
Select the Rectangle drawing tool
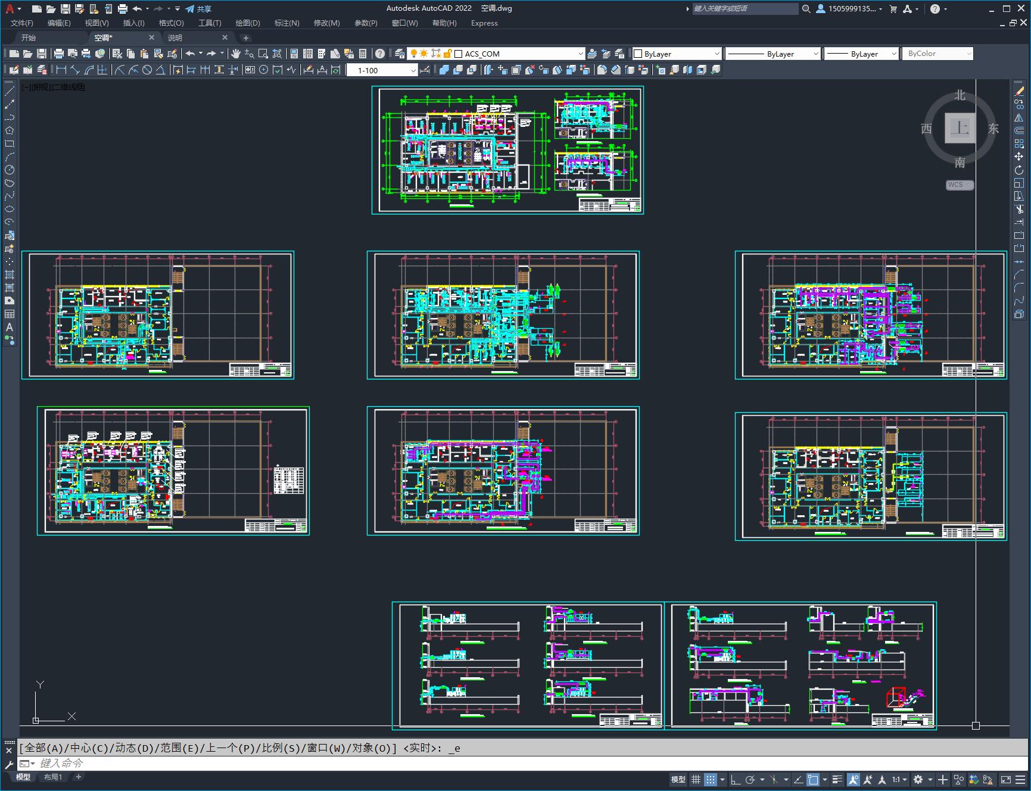coord(10,144)
